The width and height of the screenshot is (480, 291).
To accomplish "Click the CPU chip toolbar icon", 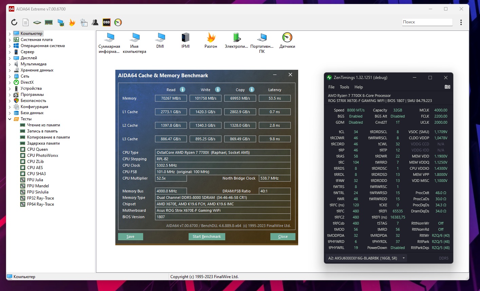I will 37,22.
